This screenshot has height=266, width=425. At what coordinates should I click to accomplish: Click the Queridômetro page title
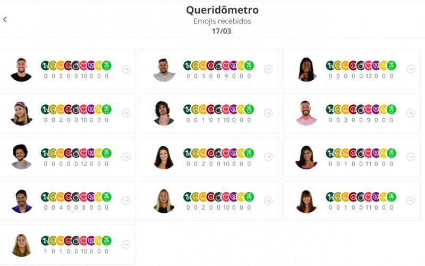(222, 10)
